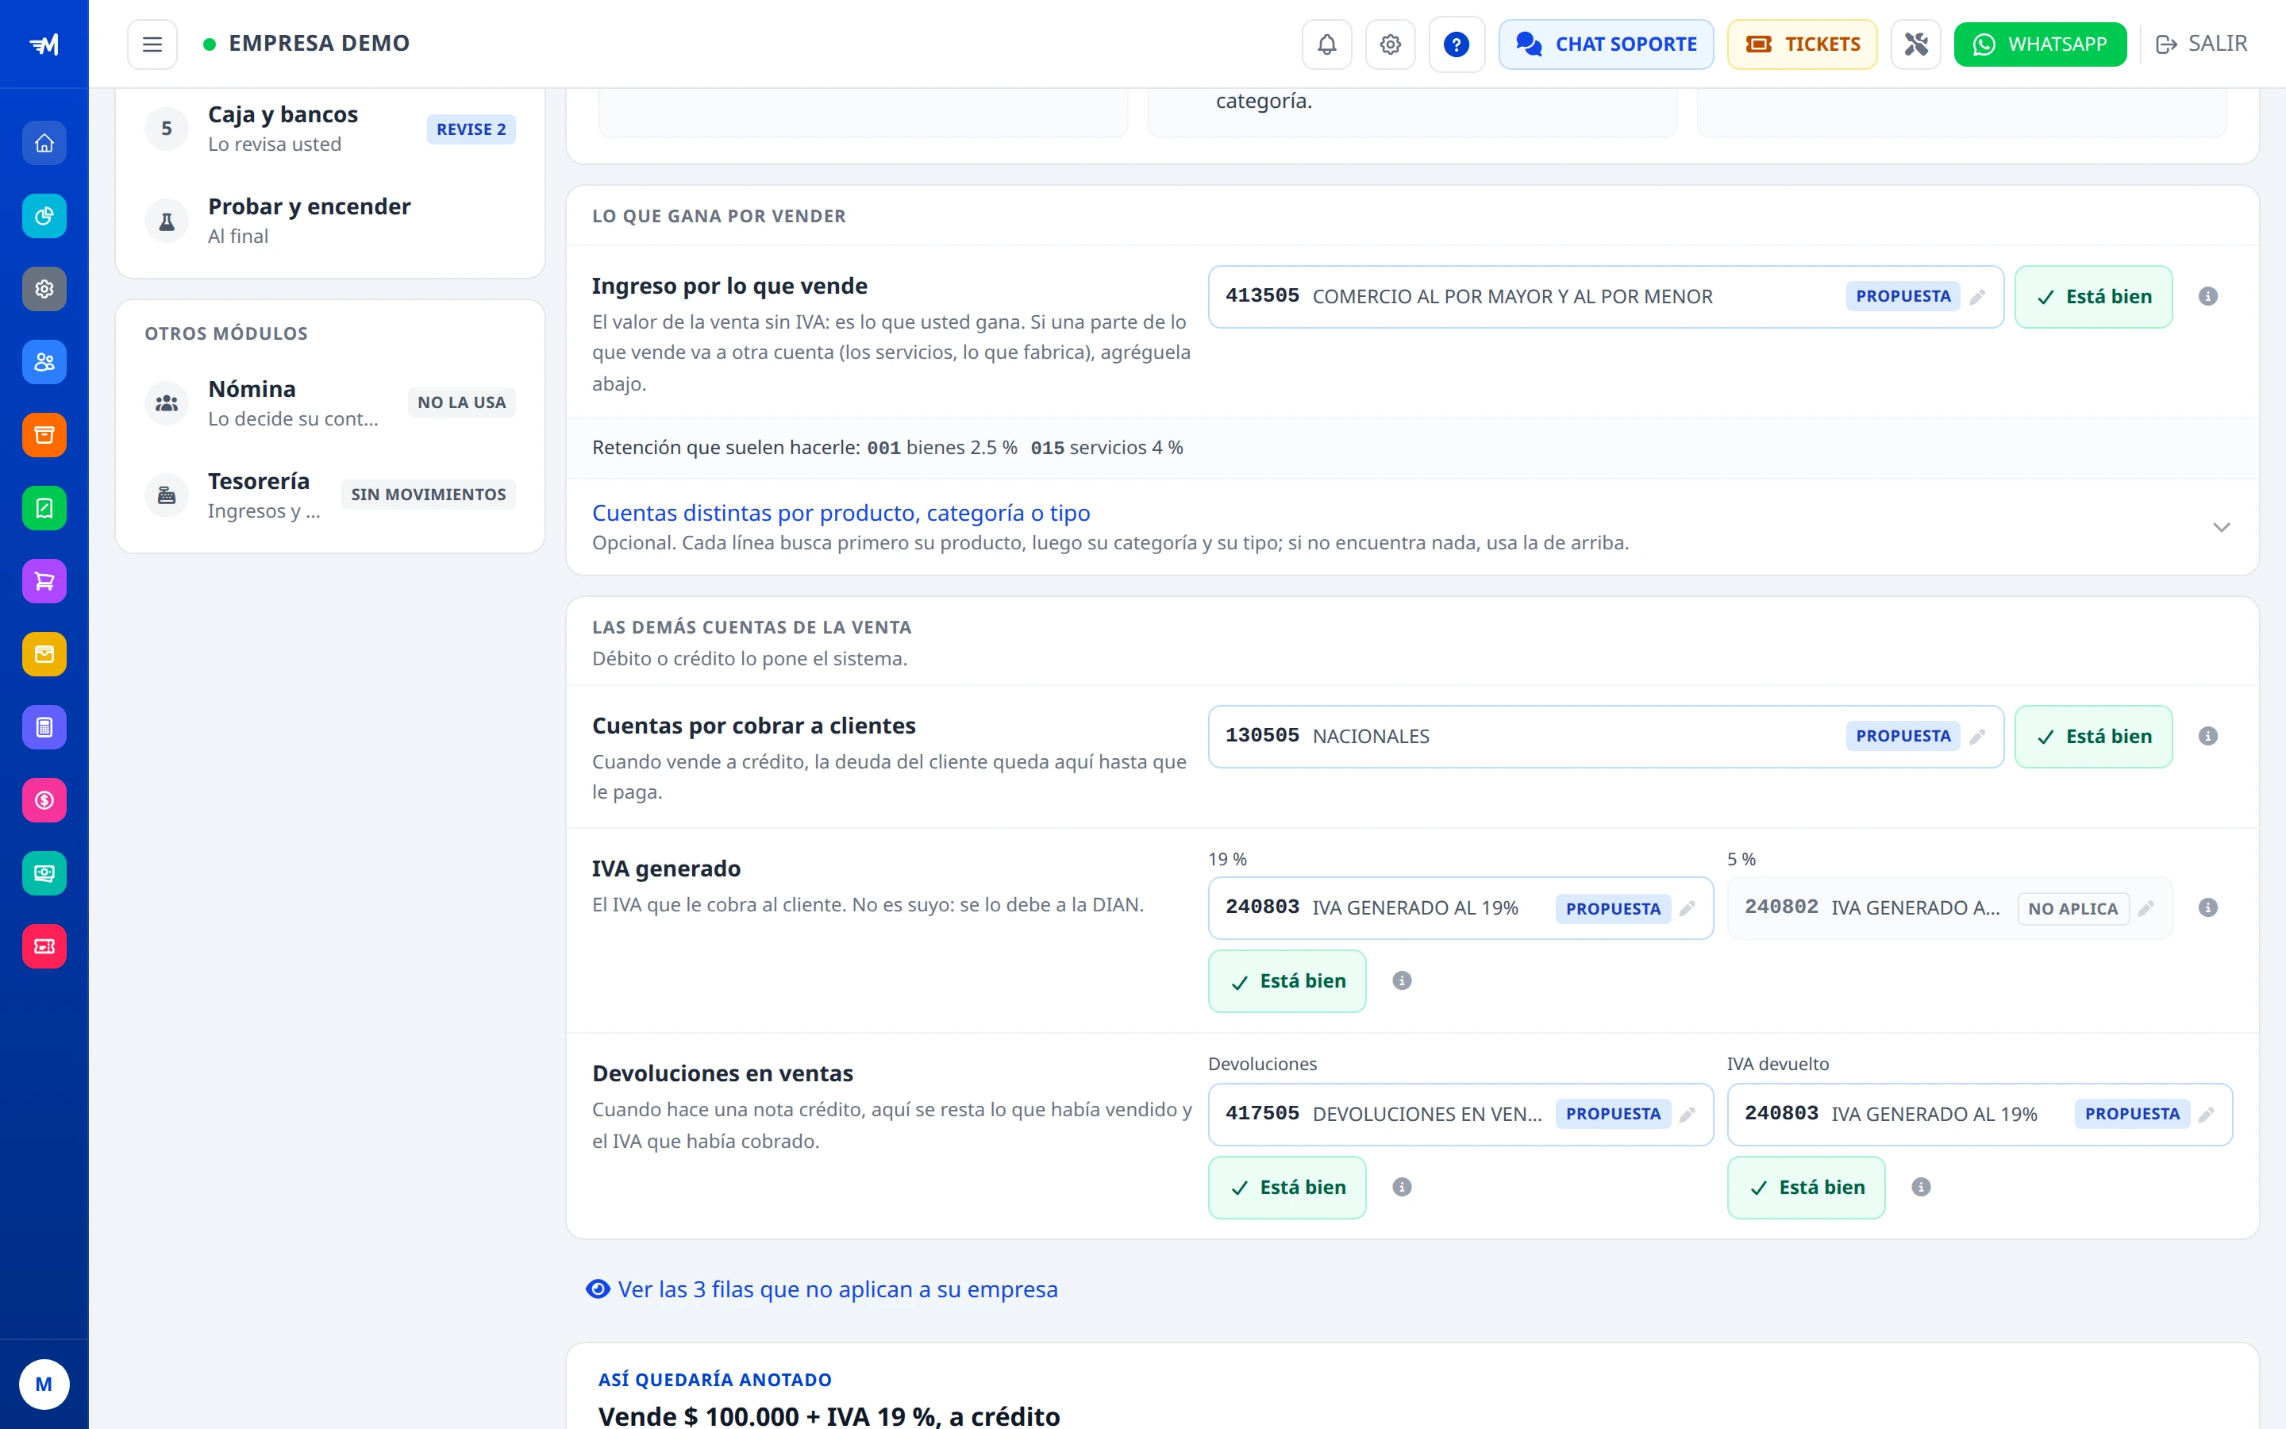
Task: Click the Tickets button
Action: point(1801,44)
